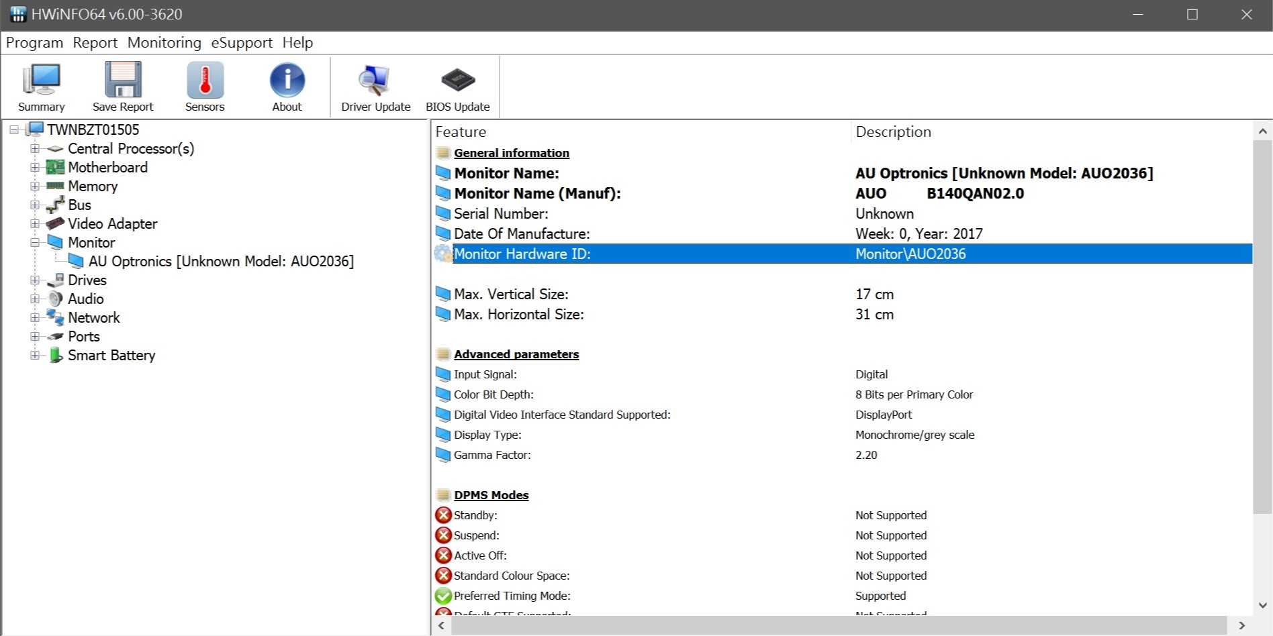Click the Advanced parameters section heading

(516, 354)
